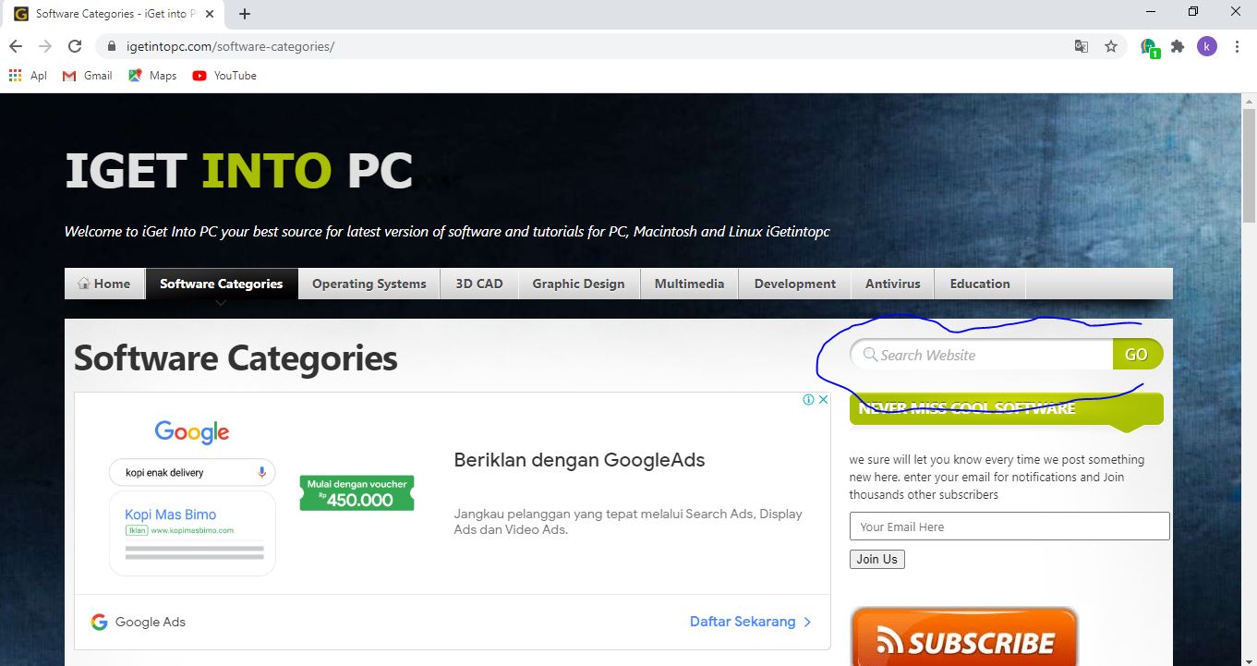The image size is (1257, 666).
Task: Reload the current page
Action: point(74,46)
